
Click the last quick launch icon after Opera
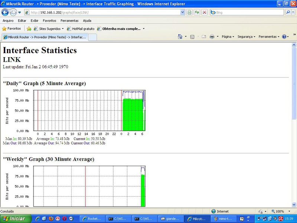pos(71,219)
